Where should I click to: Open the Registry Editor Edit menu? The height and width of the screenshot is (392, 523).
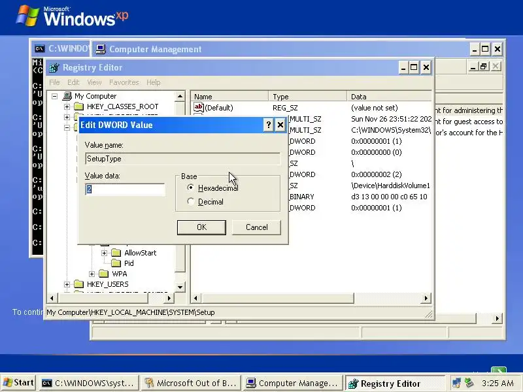73,82
